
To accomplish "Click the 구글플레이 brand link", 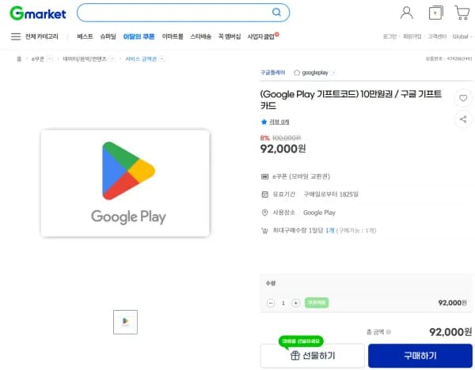I will pyautogui.click(x=272, y=73).
